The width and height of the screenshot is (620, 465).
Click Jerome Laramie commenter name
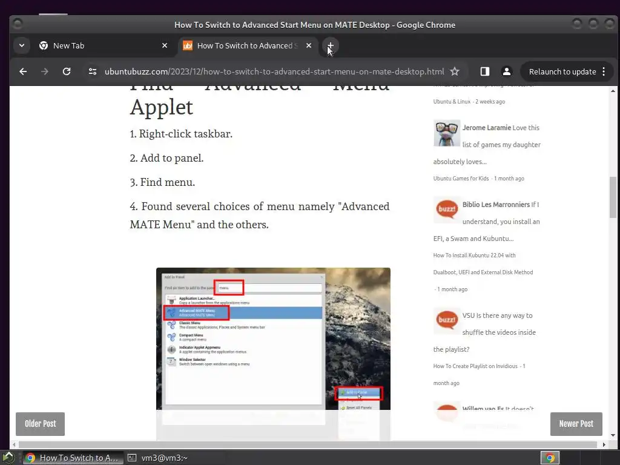(x=487, y=128)
